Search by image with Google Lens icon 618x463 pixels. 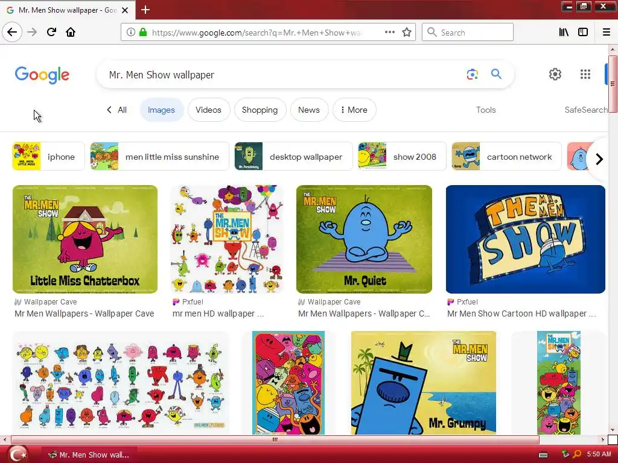pyautogui.click(x=472, y=74)
